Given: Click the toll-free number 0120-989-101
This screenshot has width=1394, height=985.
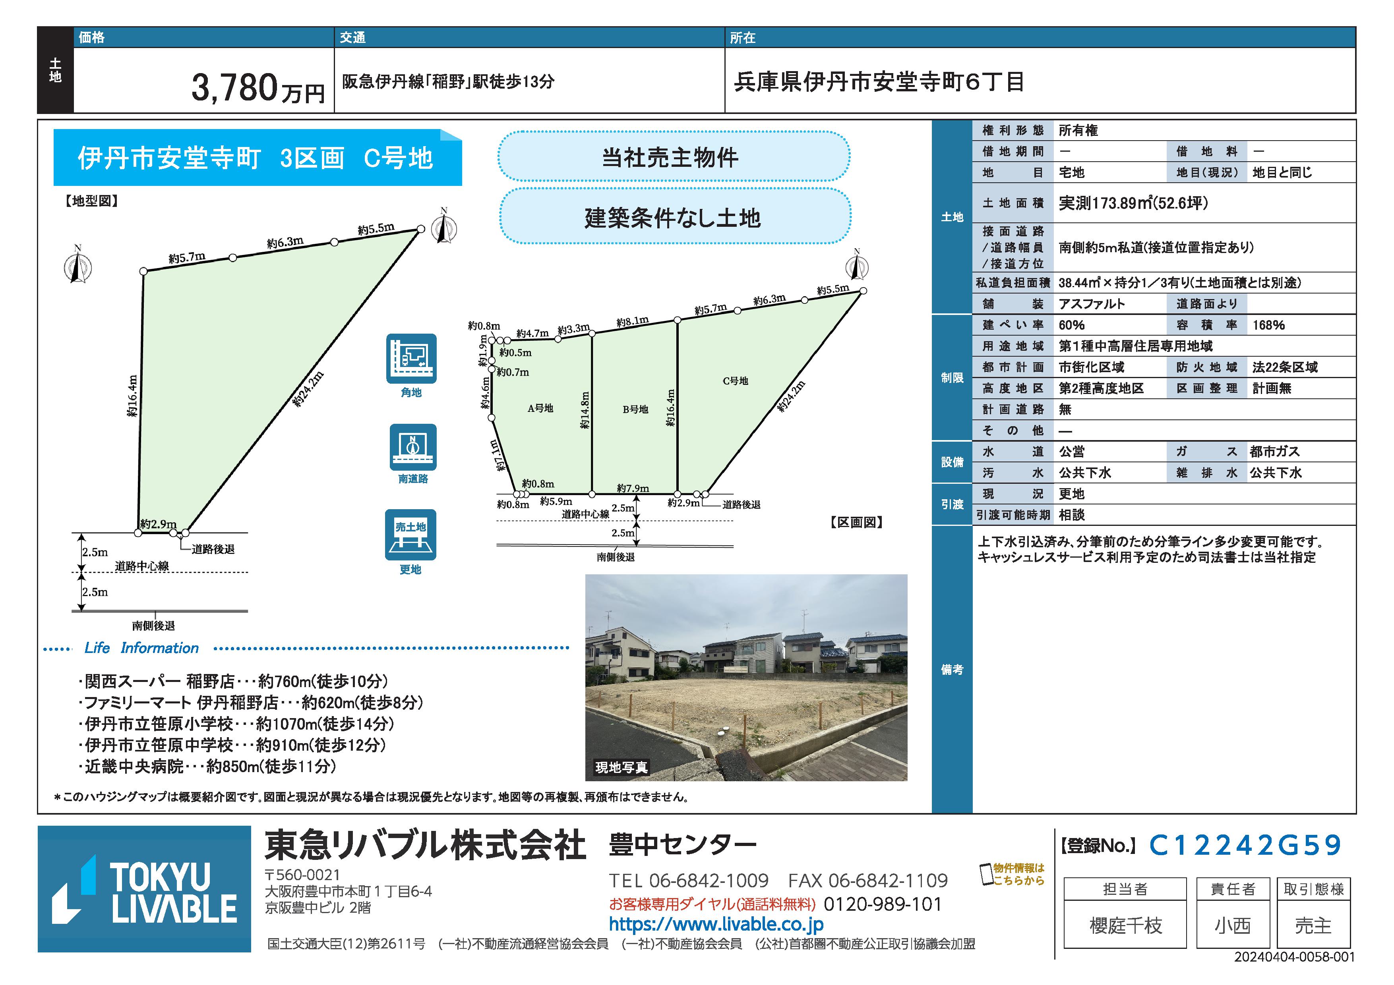Looking at the screenshot, I should coord(882,904).
